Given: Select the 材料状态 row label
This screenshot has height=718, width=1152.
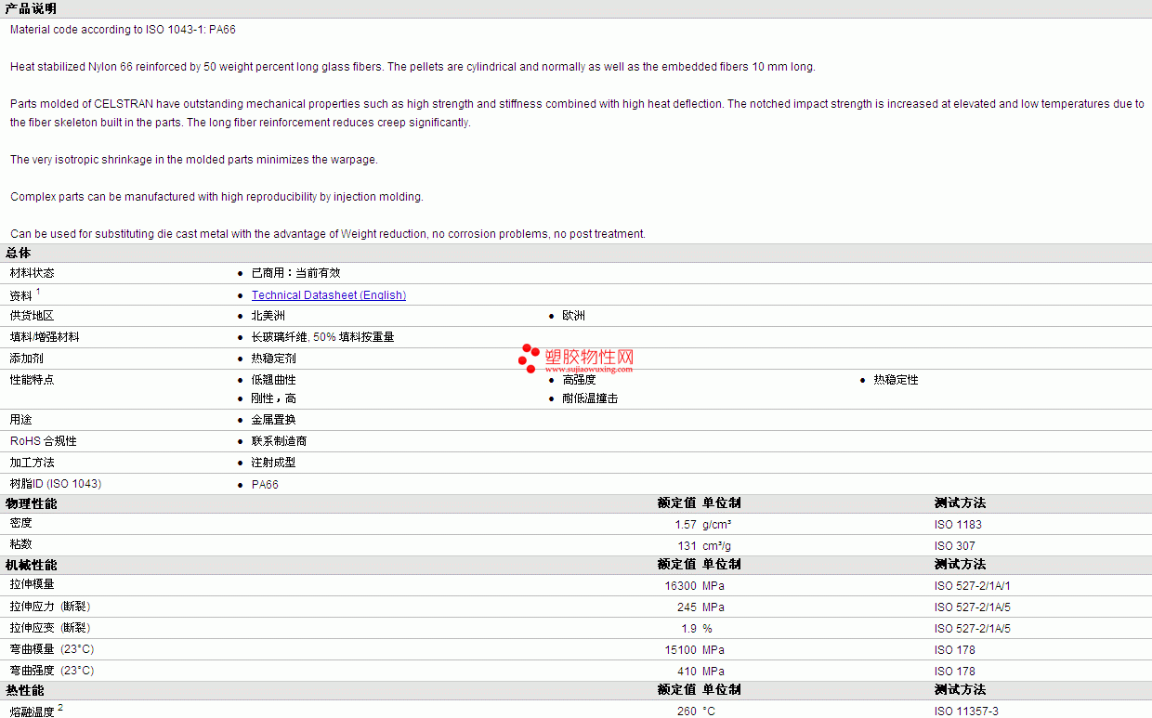Looking at the screenshot, I should pos(33,273).
